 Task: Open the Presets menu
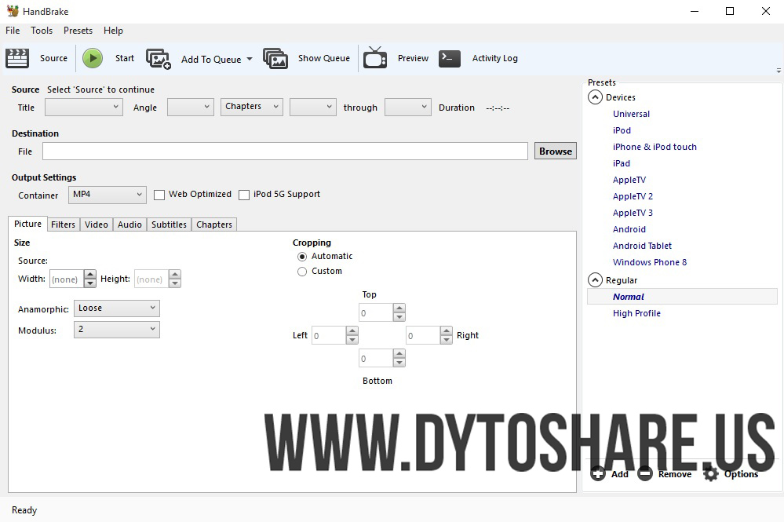pyautogui.click(x=78, y=31)
